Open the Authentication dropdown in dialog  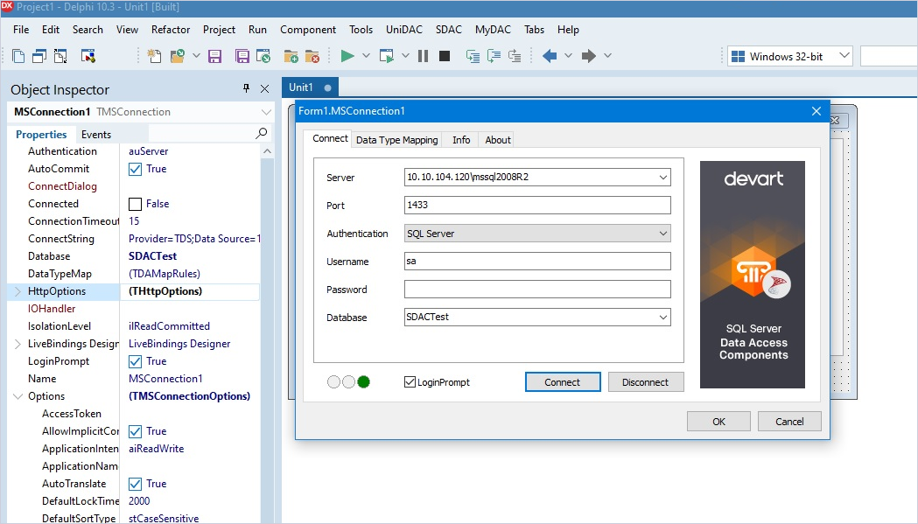point(662,233)
